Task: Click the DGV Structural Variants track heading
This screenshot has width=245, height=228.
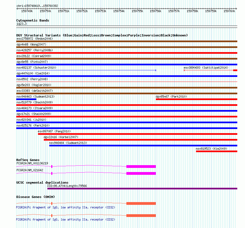Action: point(102,35)
